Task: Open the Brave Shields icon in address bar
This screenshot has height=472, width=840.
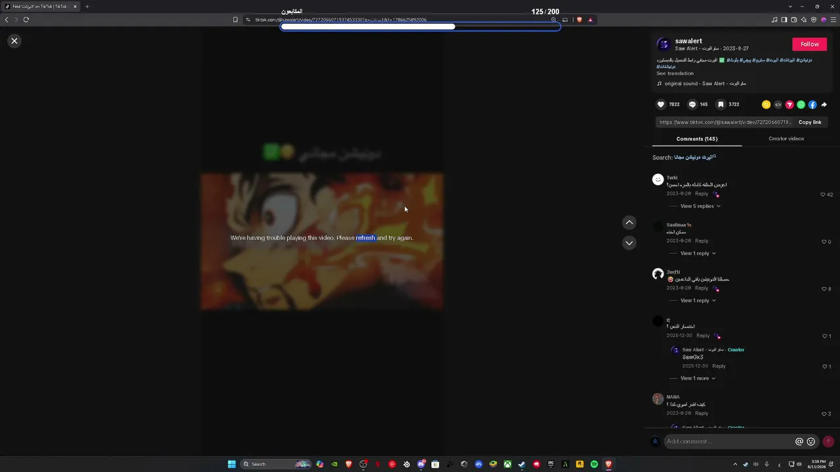Action: pos(579,20)
